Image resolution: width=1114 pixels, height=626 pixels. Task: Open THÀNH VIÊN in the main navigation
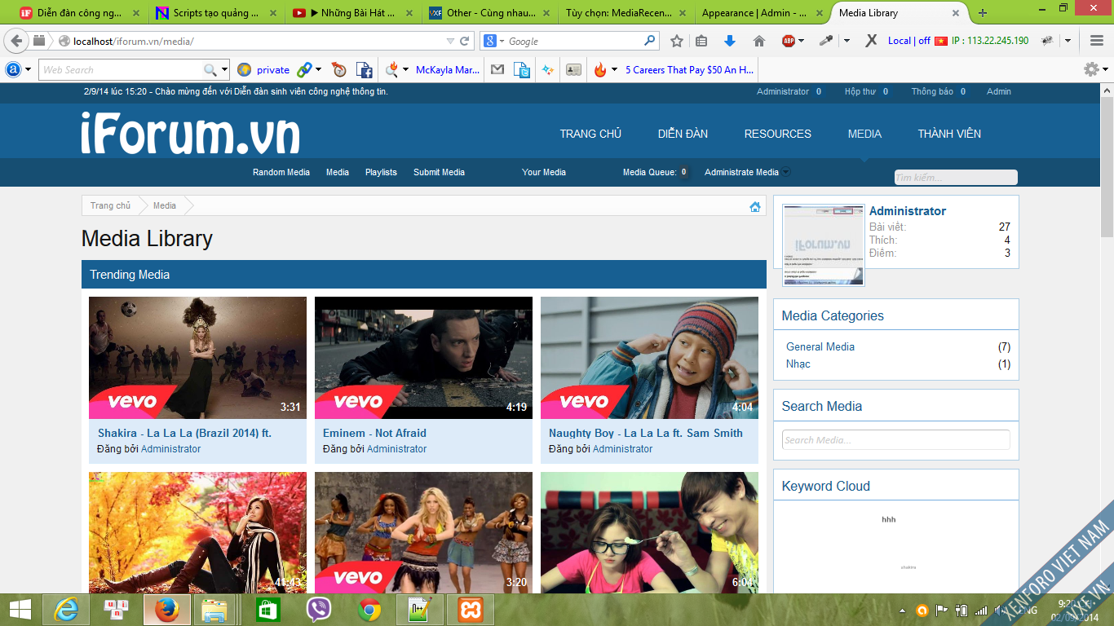tap(949, 134)
